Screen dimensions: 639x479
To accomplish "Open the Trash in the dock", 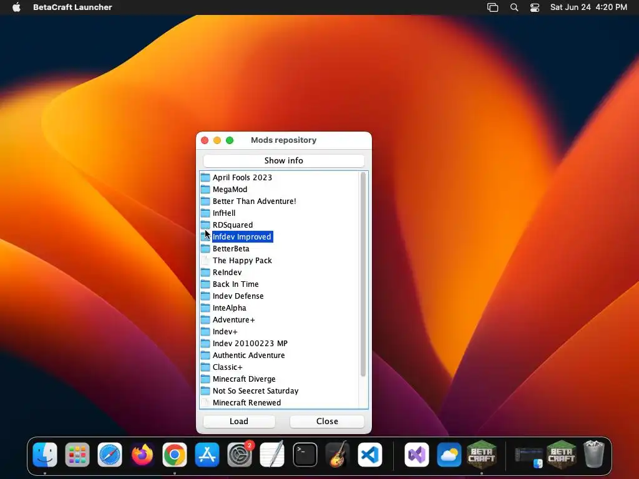I will (594, 455).
